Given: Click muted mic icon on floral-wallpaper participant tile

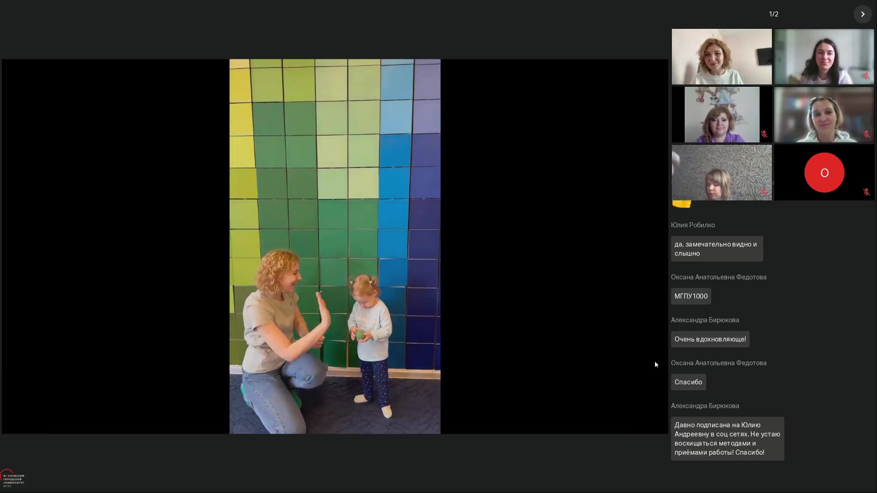Looking at the screenshot, I should [x=764, y=192].
